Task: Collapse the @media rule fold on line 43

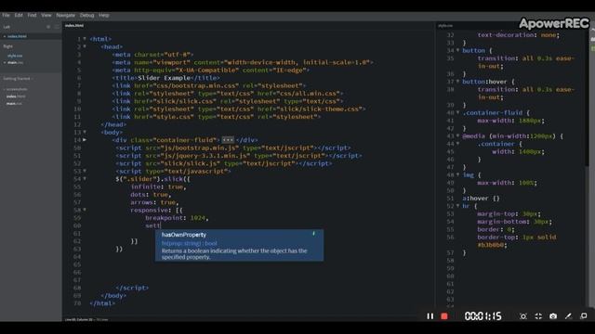Action: (x=458, y=136)
